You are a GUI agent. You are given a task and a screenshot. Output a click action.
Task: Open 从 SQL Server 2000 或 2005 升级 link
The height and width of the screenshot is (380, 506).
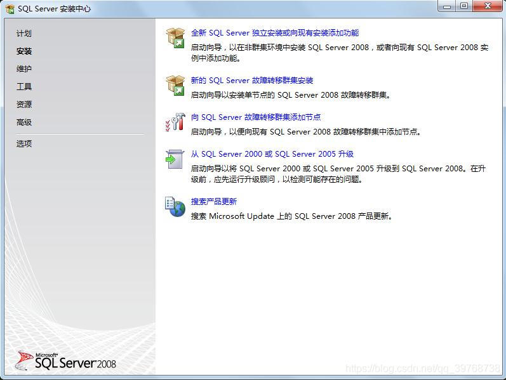click(272, 154)
